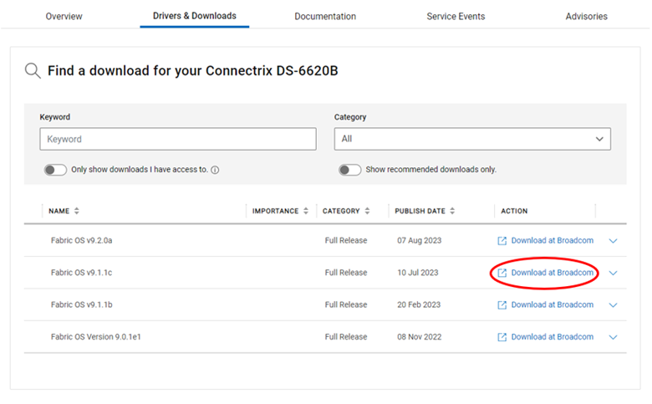
Task: Click external link icon for Fabric OS v9.1.1c
Action: 502,273
